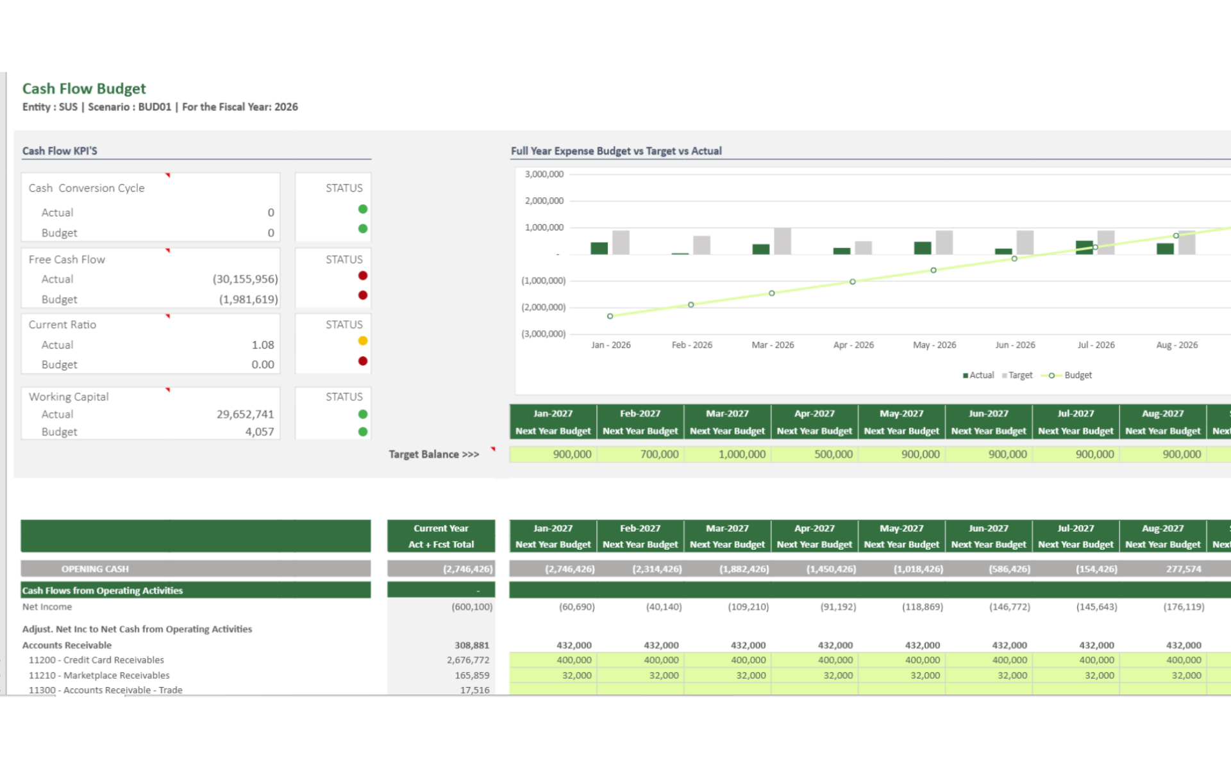Click the Jan-2026 budget data point on the chart
This screenshot has height=769, width=1231.
(610, 316)
